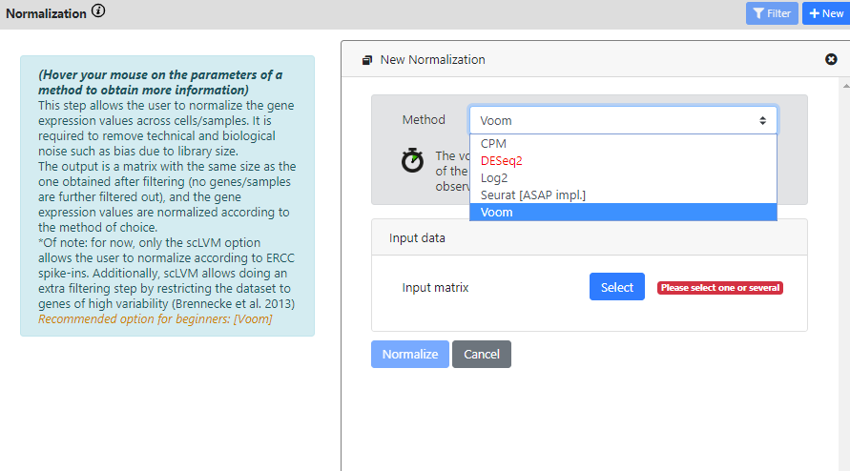Click the Input data header

click(x=590, y=237)
